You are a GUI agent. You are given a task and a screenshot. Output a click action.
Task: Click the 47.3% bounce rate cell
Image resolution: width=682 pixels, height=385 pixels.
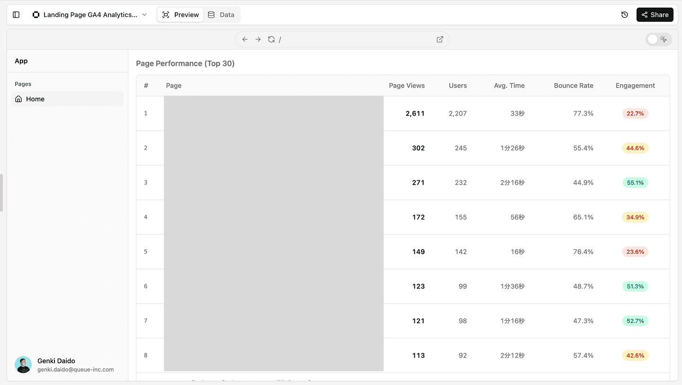coord(583,321)
